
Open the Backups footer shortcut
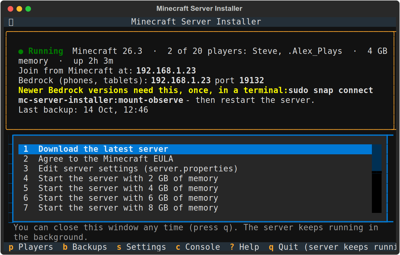click(85, 247)
